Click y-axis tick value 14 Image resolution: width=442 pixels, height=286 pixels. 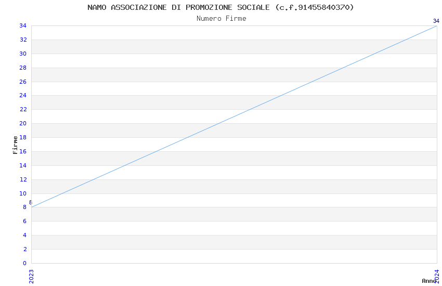tap(23, 165)
